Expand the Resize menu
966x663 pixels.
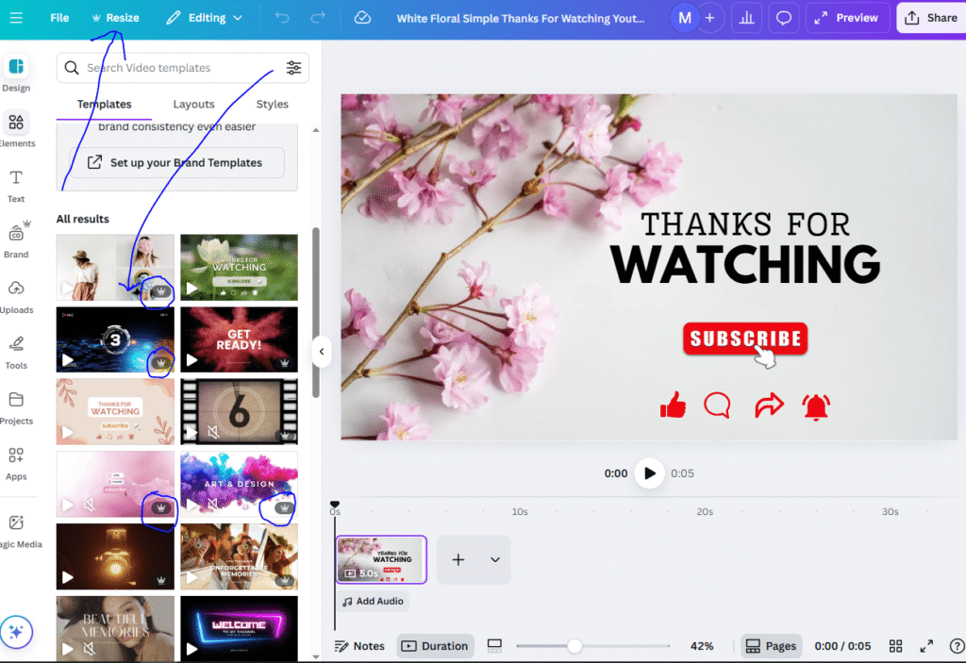(x=115, y=17)
